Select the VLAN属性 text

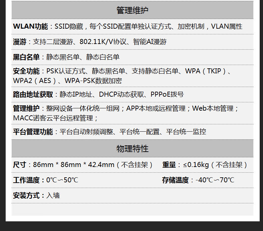click(x=226, y=27)
